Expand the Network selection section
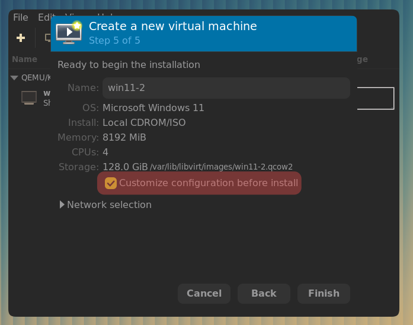The width and height of the screenshot is (413, 325). (x=62, y=204)
